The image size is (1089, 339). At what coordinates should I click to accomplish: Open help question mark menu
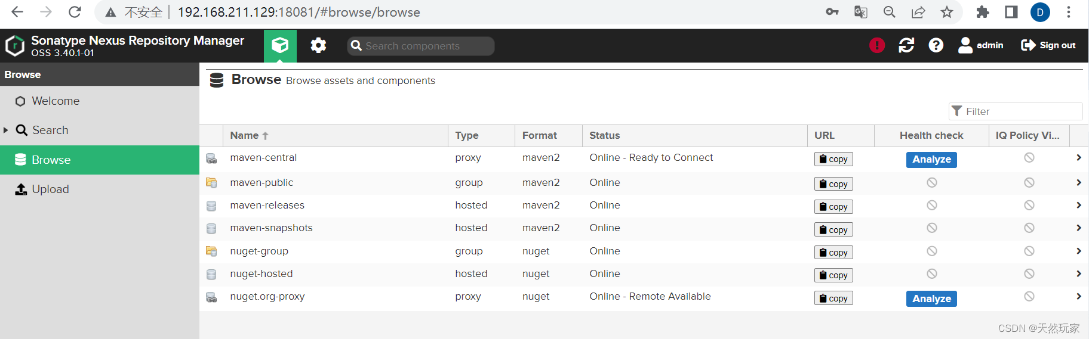point(936,45)
